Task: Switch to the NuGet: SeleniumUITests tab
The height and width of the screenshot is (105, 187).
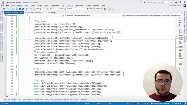Action: click(33, 13)
